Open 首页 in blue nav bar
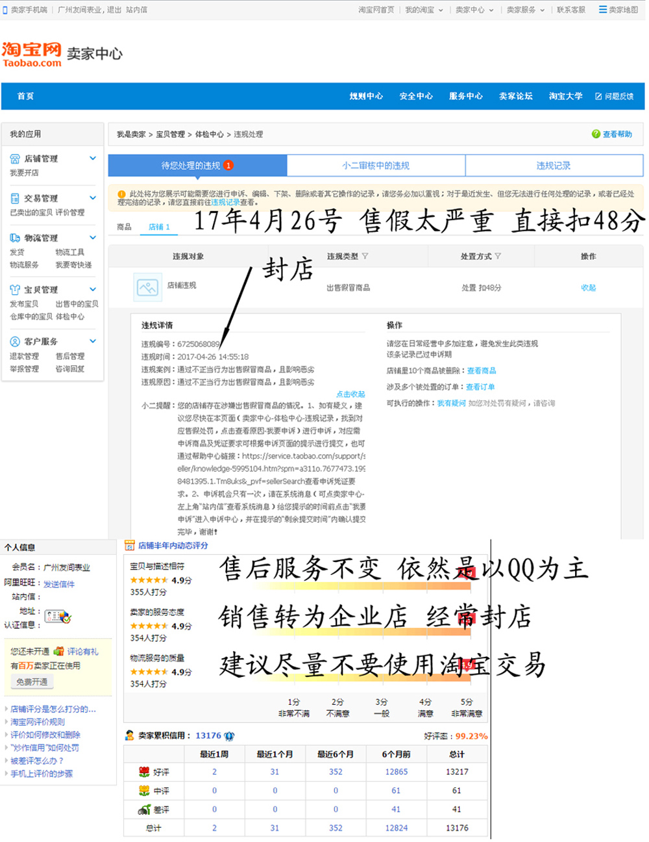Screen dimensions: 649x842 coord(25,96)
